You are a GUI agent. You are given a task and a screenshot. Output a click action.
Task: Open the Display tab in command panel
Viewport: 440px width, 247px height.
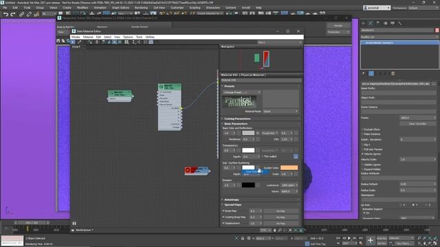393,23
